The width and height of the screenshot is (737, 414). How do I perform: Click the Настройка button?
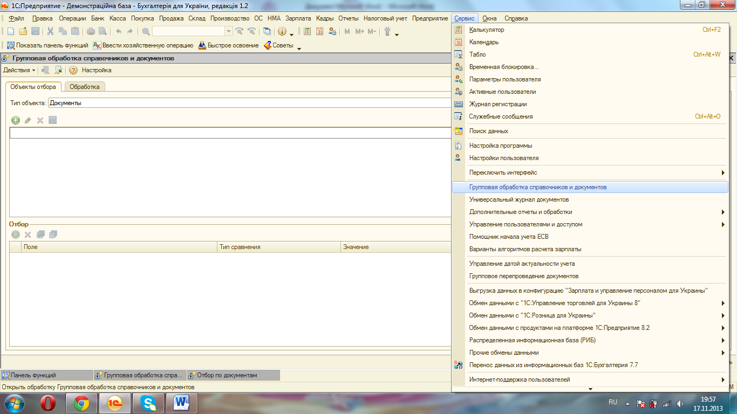(x=97, y=70)
